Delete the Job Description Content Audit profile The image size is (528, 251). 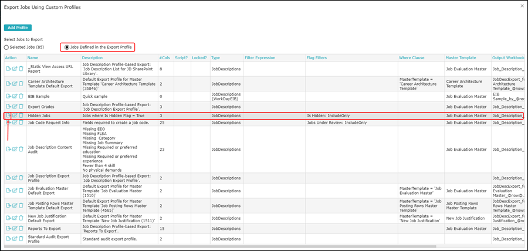pyautogui.click(x=21, y=150)
